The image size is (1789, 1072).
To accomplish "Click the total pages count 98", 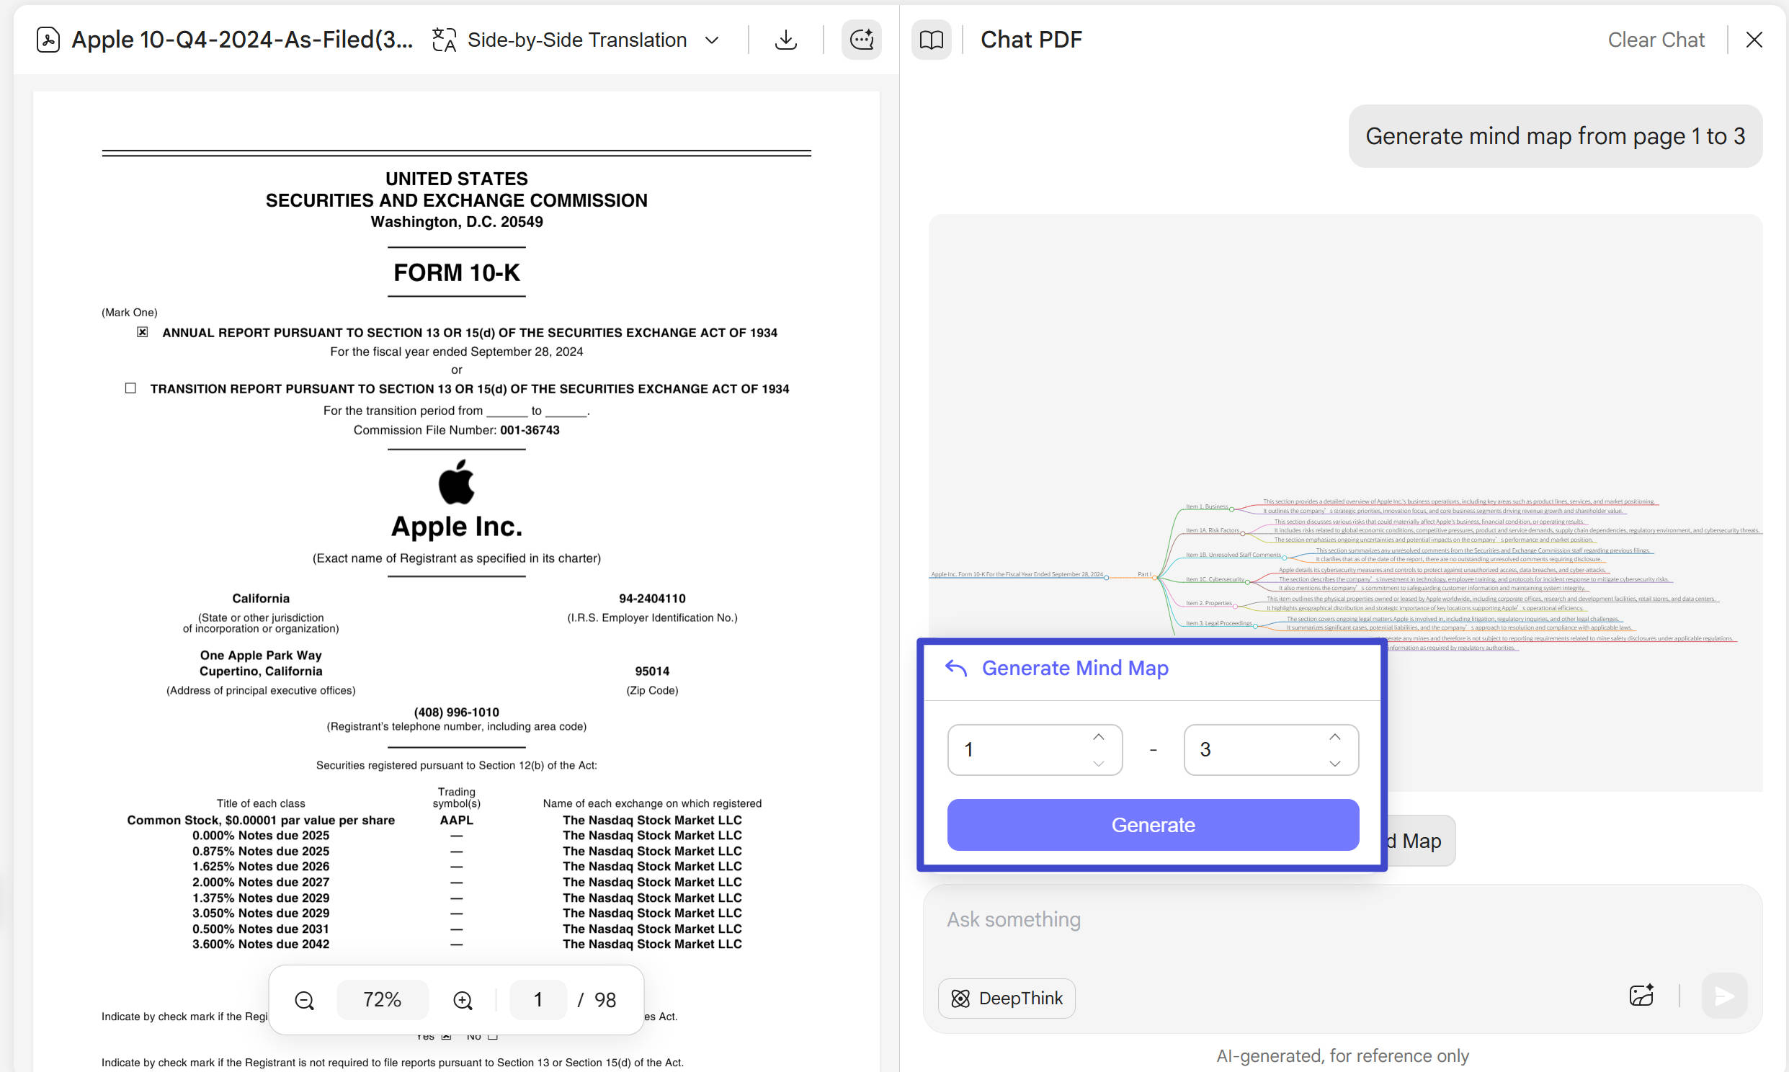I will tap(605, 1000).
